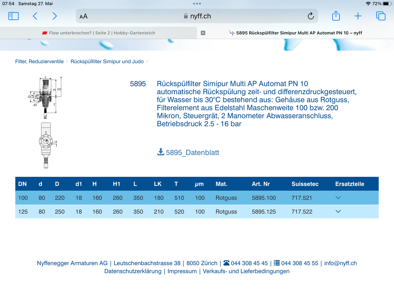Viewport: 394px width, 295px height.
Task: Email info@nyff.ch
Action: click(x=341, y=263)
